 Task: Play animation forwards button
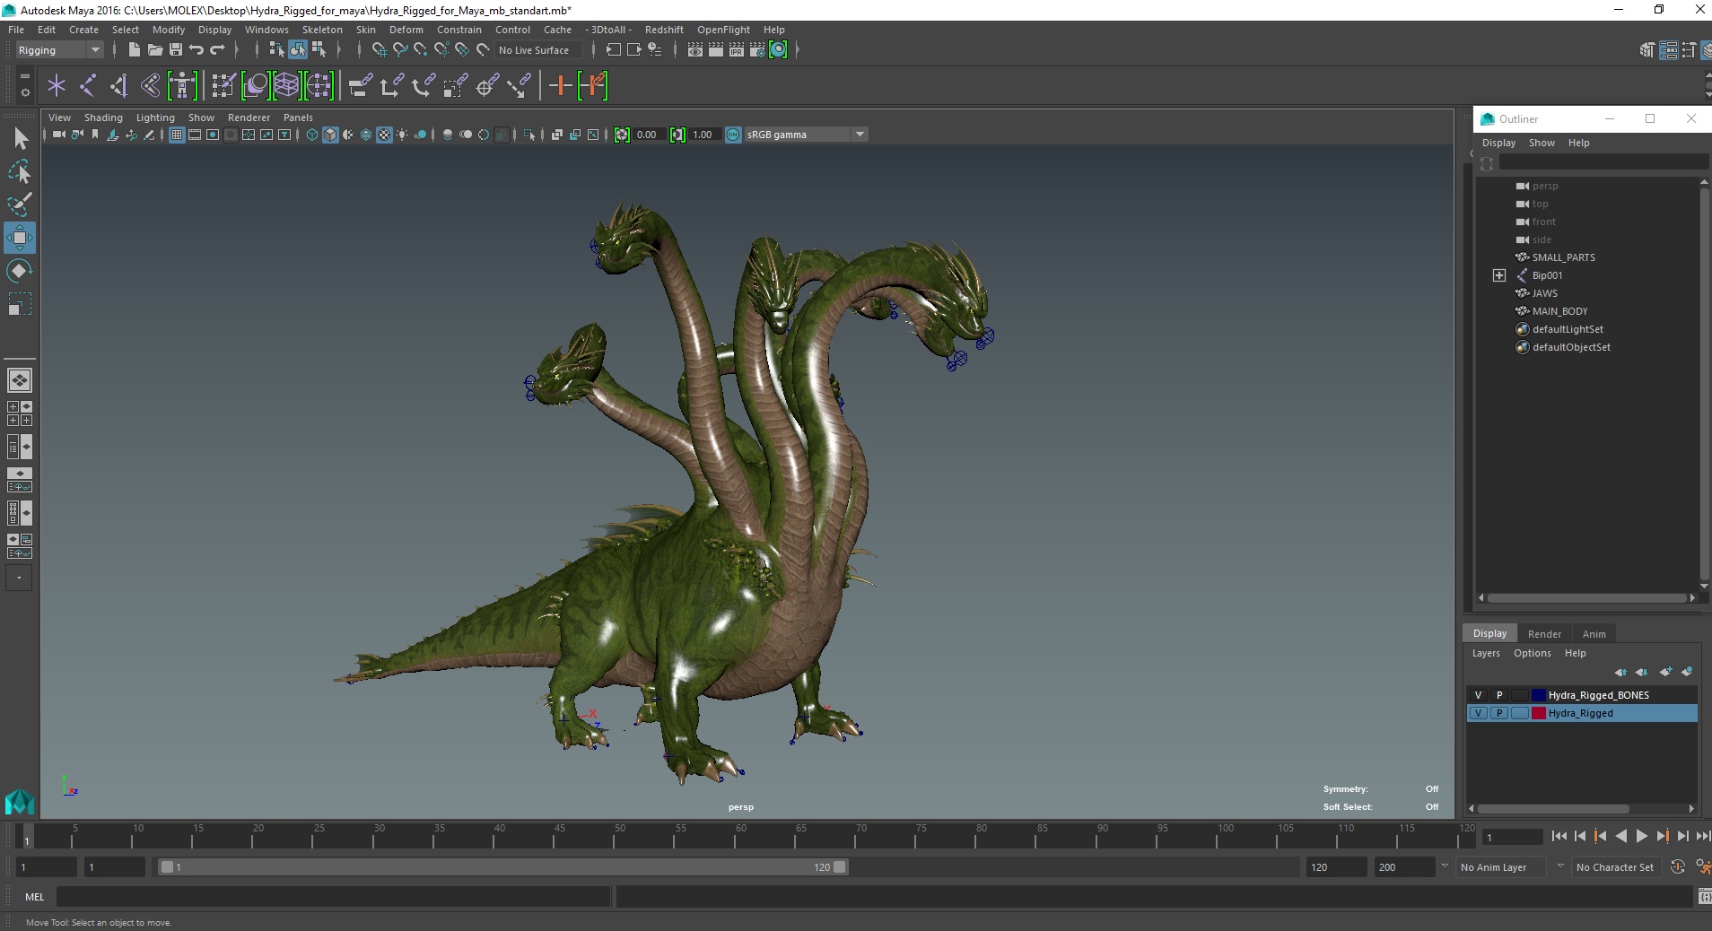(1641, 836)
